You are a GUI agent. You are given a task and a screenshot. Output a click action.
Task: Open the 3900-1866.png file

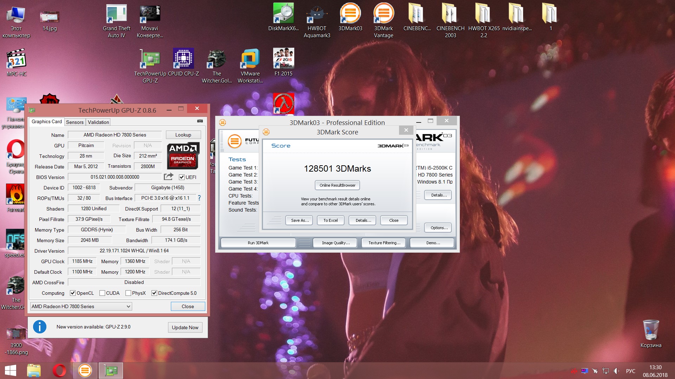pyautogui.click(x=16, y=341)
